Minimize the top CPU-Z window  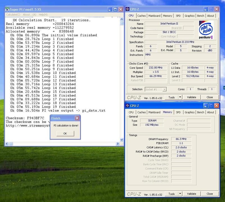[206, 9]
